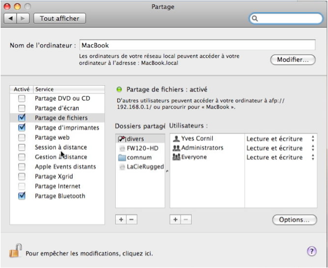The width and height of the screenshot is (328, 268).
Task: Click the forward navigation arrow
Action: click(23, 18)
